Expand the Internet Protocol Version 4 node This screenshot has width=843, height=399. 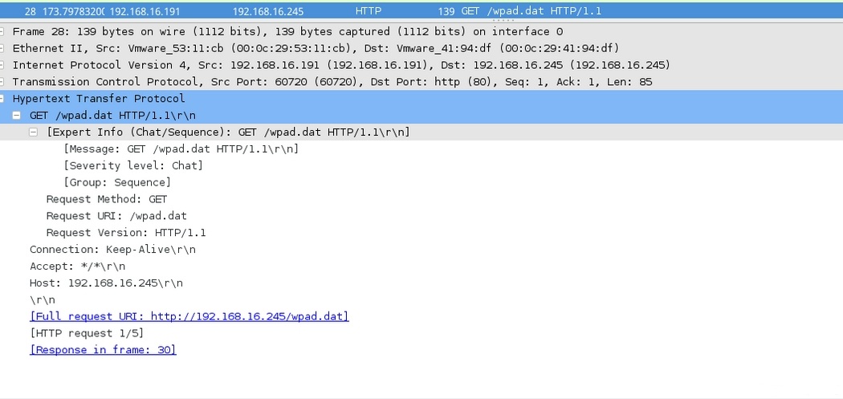pos(3,65)
